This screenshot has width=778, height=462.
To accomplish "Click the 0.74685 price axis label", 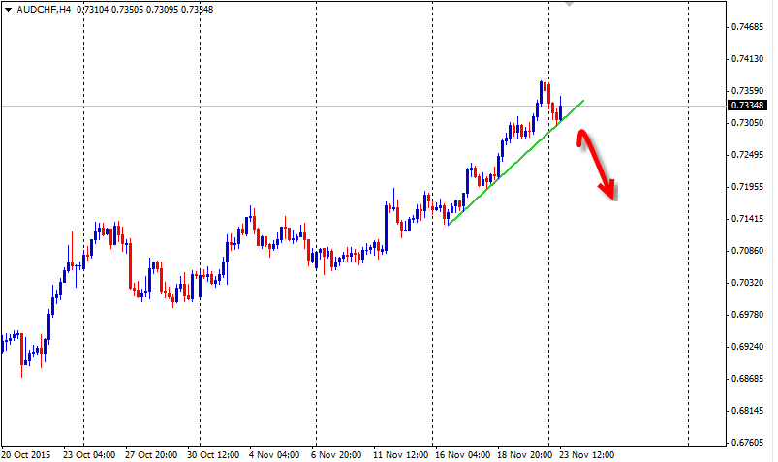I will coord(748,27).
